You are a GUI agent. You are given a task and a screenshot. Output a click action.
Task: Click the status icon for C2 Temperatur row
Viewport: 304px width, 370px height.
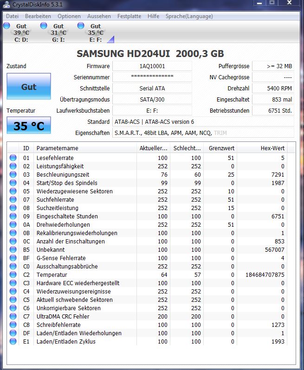point(13,274)
